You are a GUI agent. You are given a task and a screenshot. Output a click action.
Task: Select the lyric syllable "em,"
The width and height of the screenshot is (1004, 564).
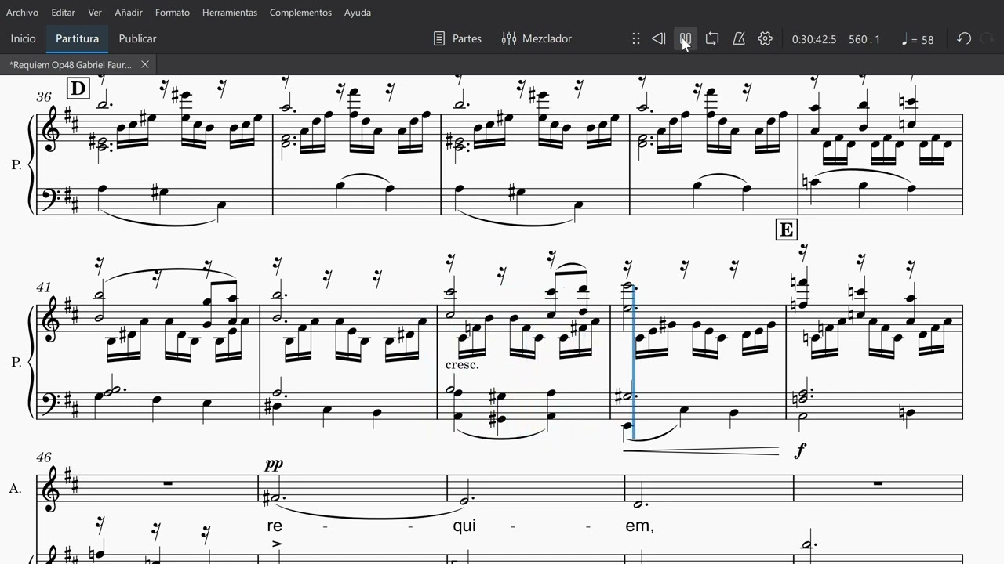[x=639, y=526]
